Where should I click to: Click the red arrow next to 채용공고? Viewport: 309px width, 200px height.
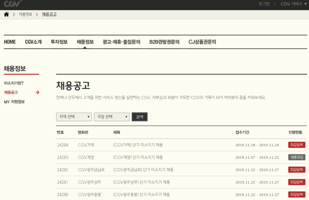pos(37,92)
